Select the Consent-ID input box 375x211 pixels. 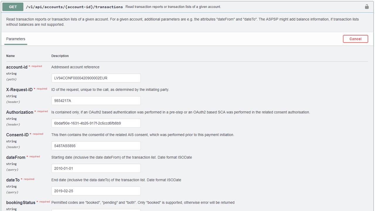[96, 146]
